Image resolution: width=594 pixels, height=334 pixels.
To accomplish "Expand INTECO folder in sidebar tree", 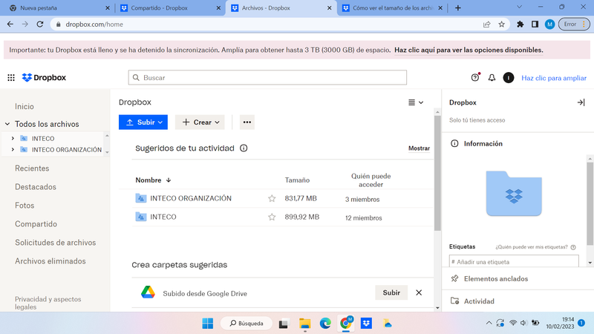I will coord(13,139).
